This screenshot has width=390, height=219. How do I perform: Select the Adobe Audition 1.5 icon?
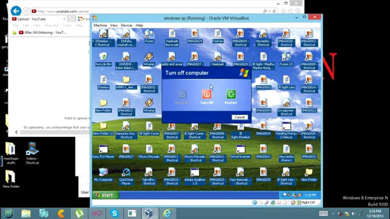click(x=195, y=176)
